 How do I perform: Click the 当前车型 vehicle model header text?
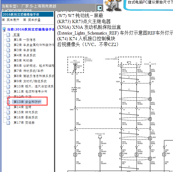click(x=29, y=8)
